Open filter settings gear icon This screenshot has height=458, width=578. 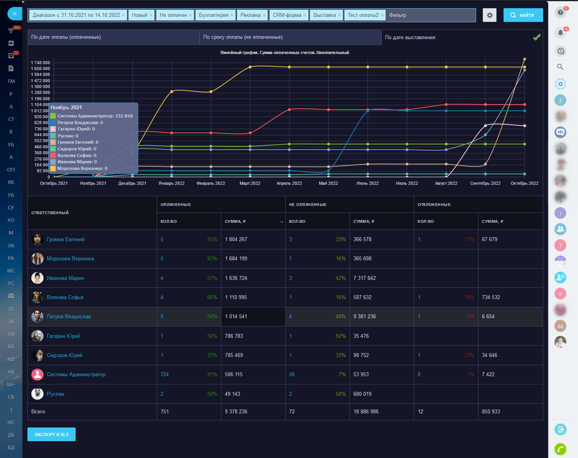(x=489, y=15)
